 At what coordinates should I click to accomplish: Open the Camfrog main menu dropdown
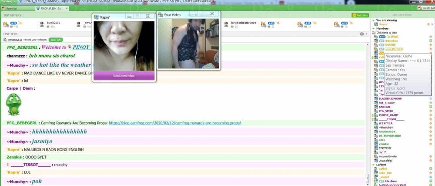pyautogui.click(x=8, y=2)
